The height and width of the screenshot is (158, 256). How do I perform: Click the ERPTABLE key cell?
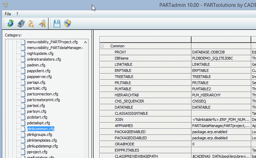pyautogui.click(x=145, y=70)
